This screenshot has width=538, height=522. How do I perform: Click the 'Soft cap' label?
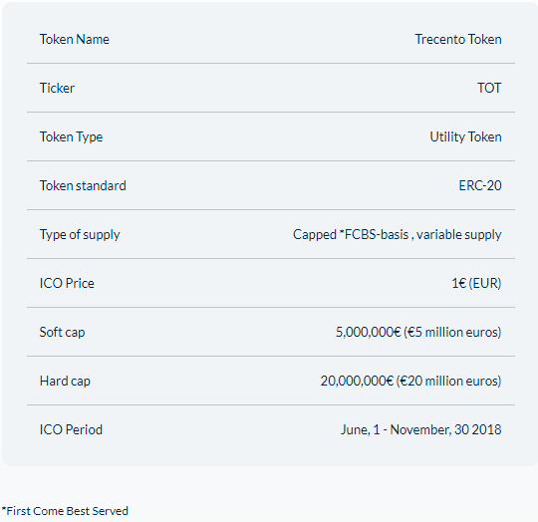(62, 333)
